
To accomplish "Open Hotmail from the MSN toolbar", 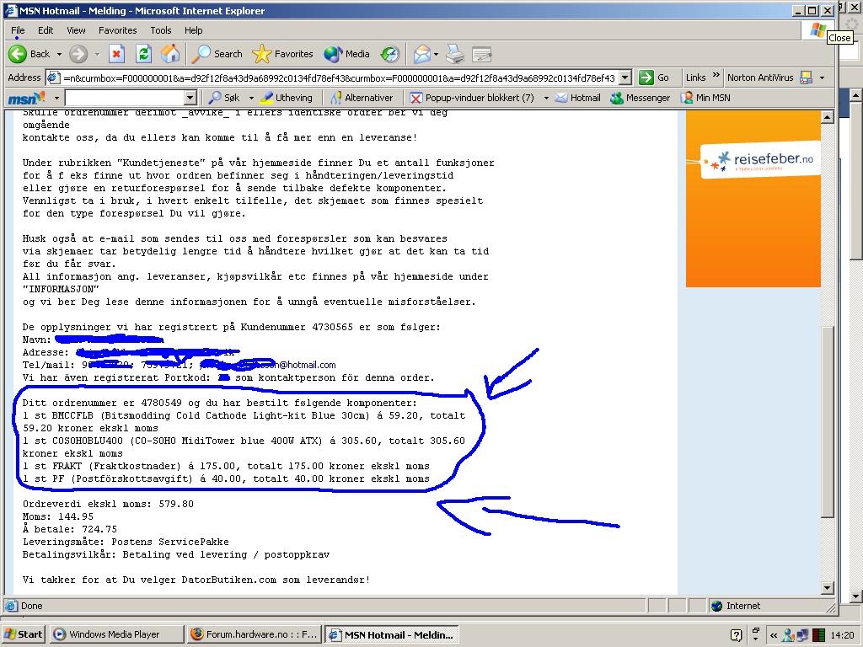I will coord(577,98).
